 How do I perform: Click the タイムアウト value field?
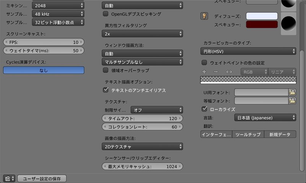(x=142, y=119)
